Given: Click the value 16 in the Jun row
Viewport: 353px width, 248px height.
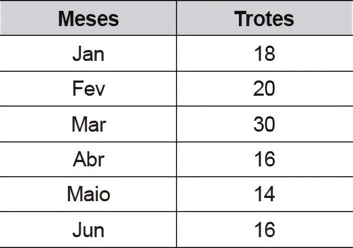Looking at the screenshot, I should click(x=264, y=230).
